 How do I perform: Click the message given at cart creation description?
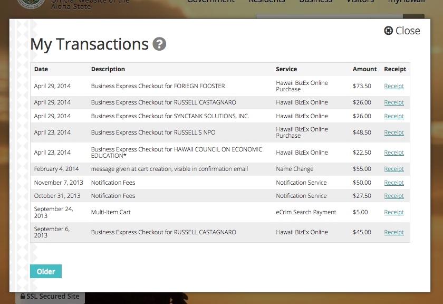[169, 169]
